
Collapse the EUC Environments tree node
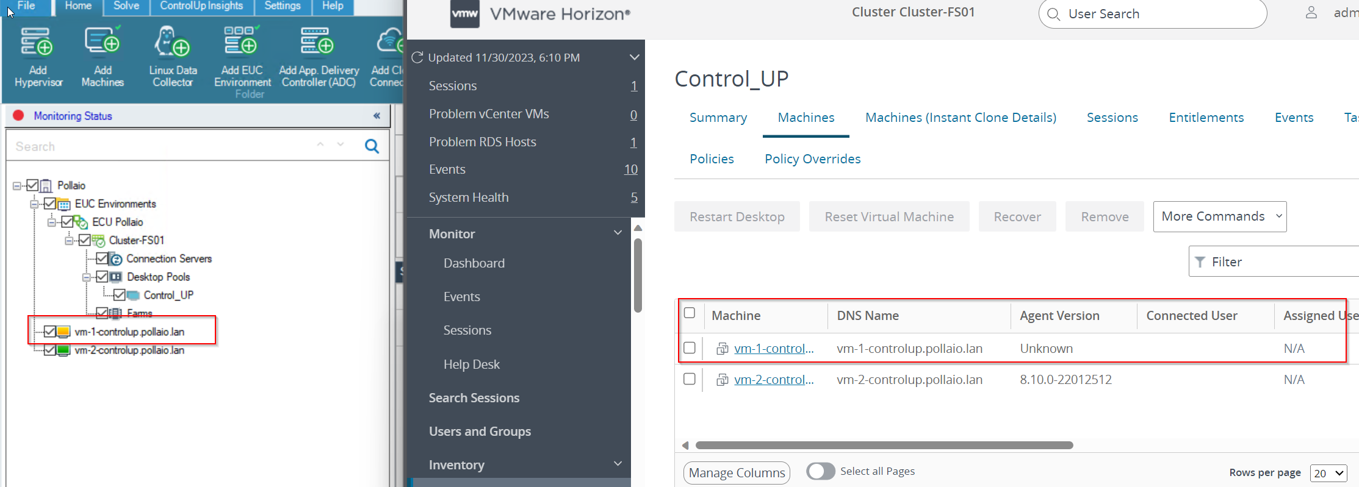34,204
